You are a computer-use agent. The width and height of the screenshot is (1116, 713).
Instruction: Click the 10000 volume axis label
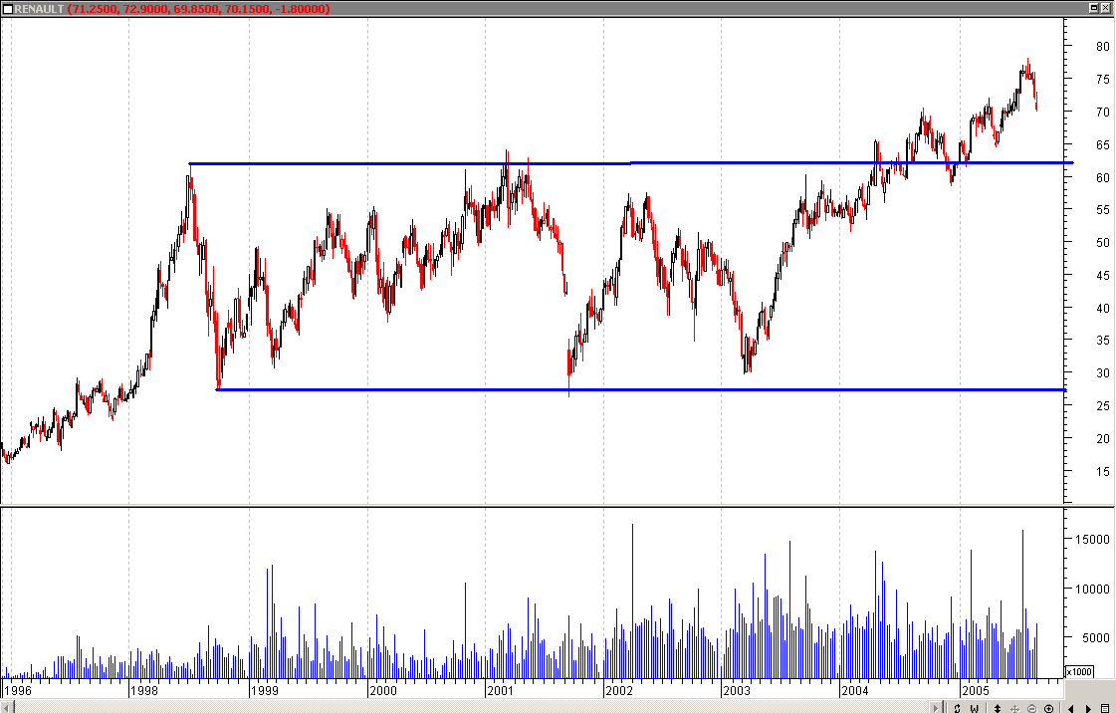click(x=1092, y=590)
